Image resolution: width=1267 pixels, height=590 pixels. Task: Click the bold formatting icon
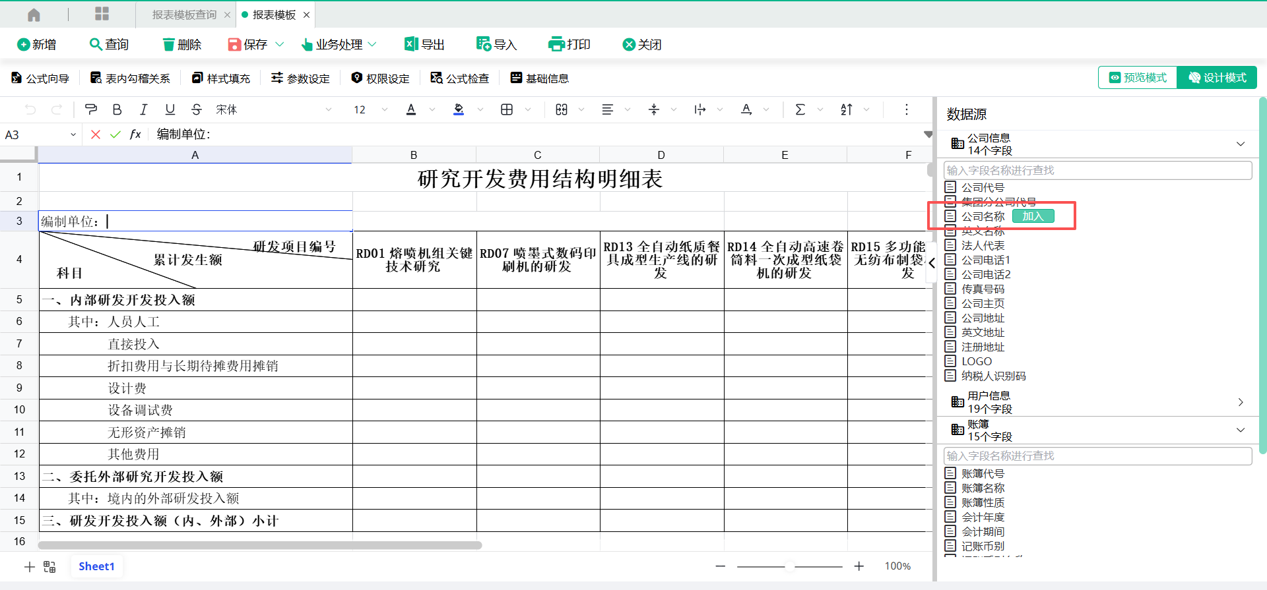117,109
